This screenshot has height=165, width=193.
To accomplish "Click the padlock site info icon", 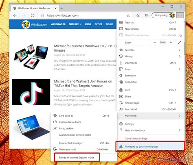I will click(42, 15).
